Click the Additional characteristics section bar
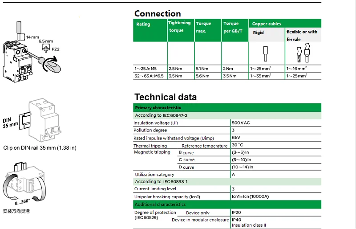The height and width of the screenshot is (229, 356). pos(227,204)
